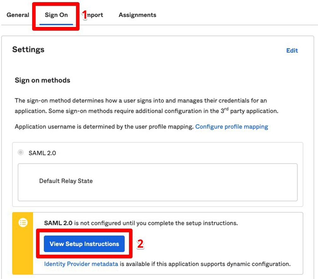This screenshot has height=279, width=318.
Task: Click the Default Relay State label
Action: click(66, 181)
